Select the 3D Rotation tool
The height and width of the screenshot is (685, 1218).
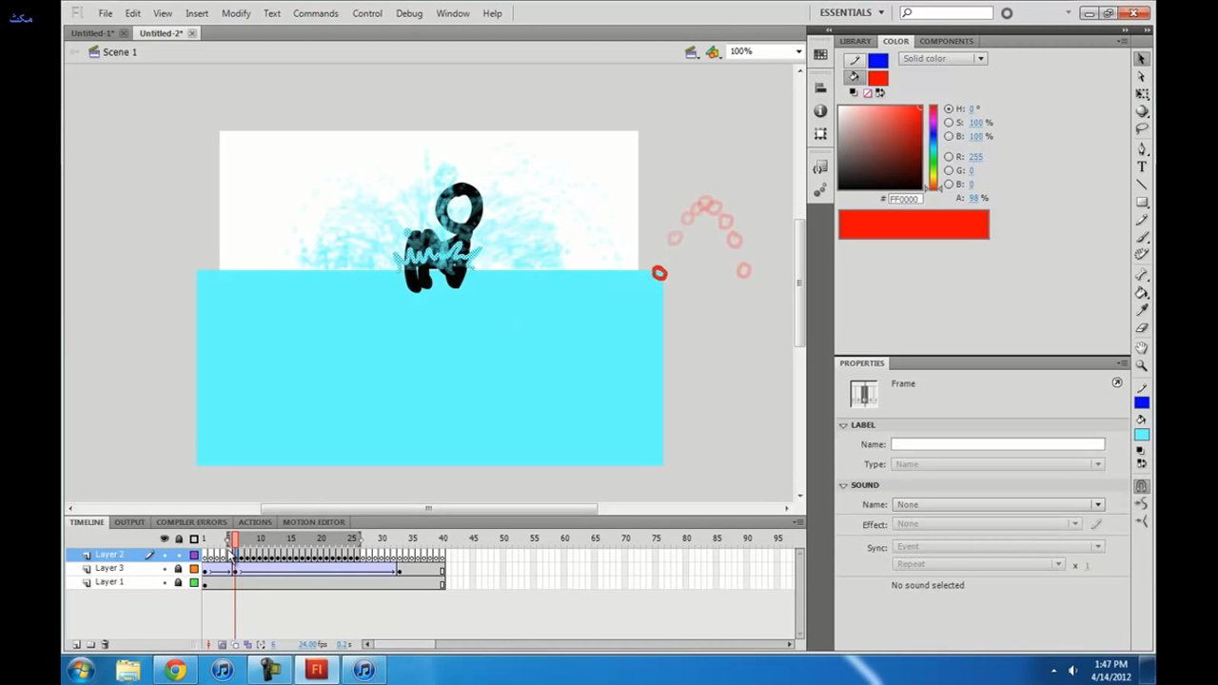click(1142, 111)
